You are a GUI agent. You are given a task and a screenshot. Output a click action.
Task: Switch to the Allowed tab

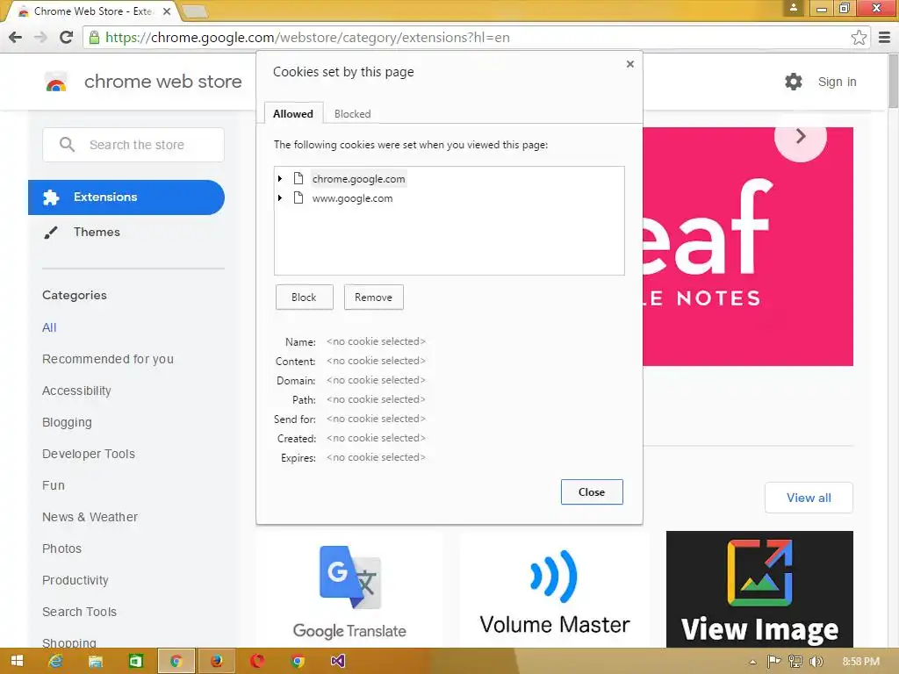click(x=293, y=113)
